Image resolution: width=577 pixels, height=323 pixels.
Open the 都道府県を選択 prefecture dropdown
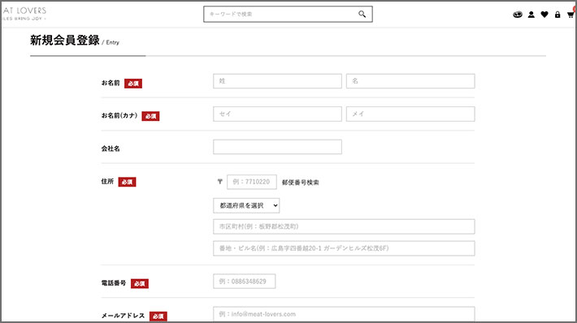click(246, 206)
